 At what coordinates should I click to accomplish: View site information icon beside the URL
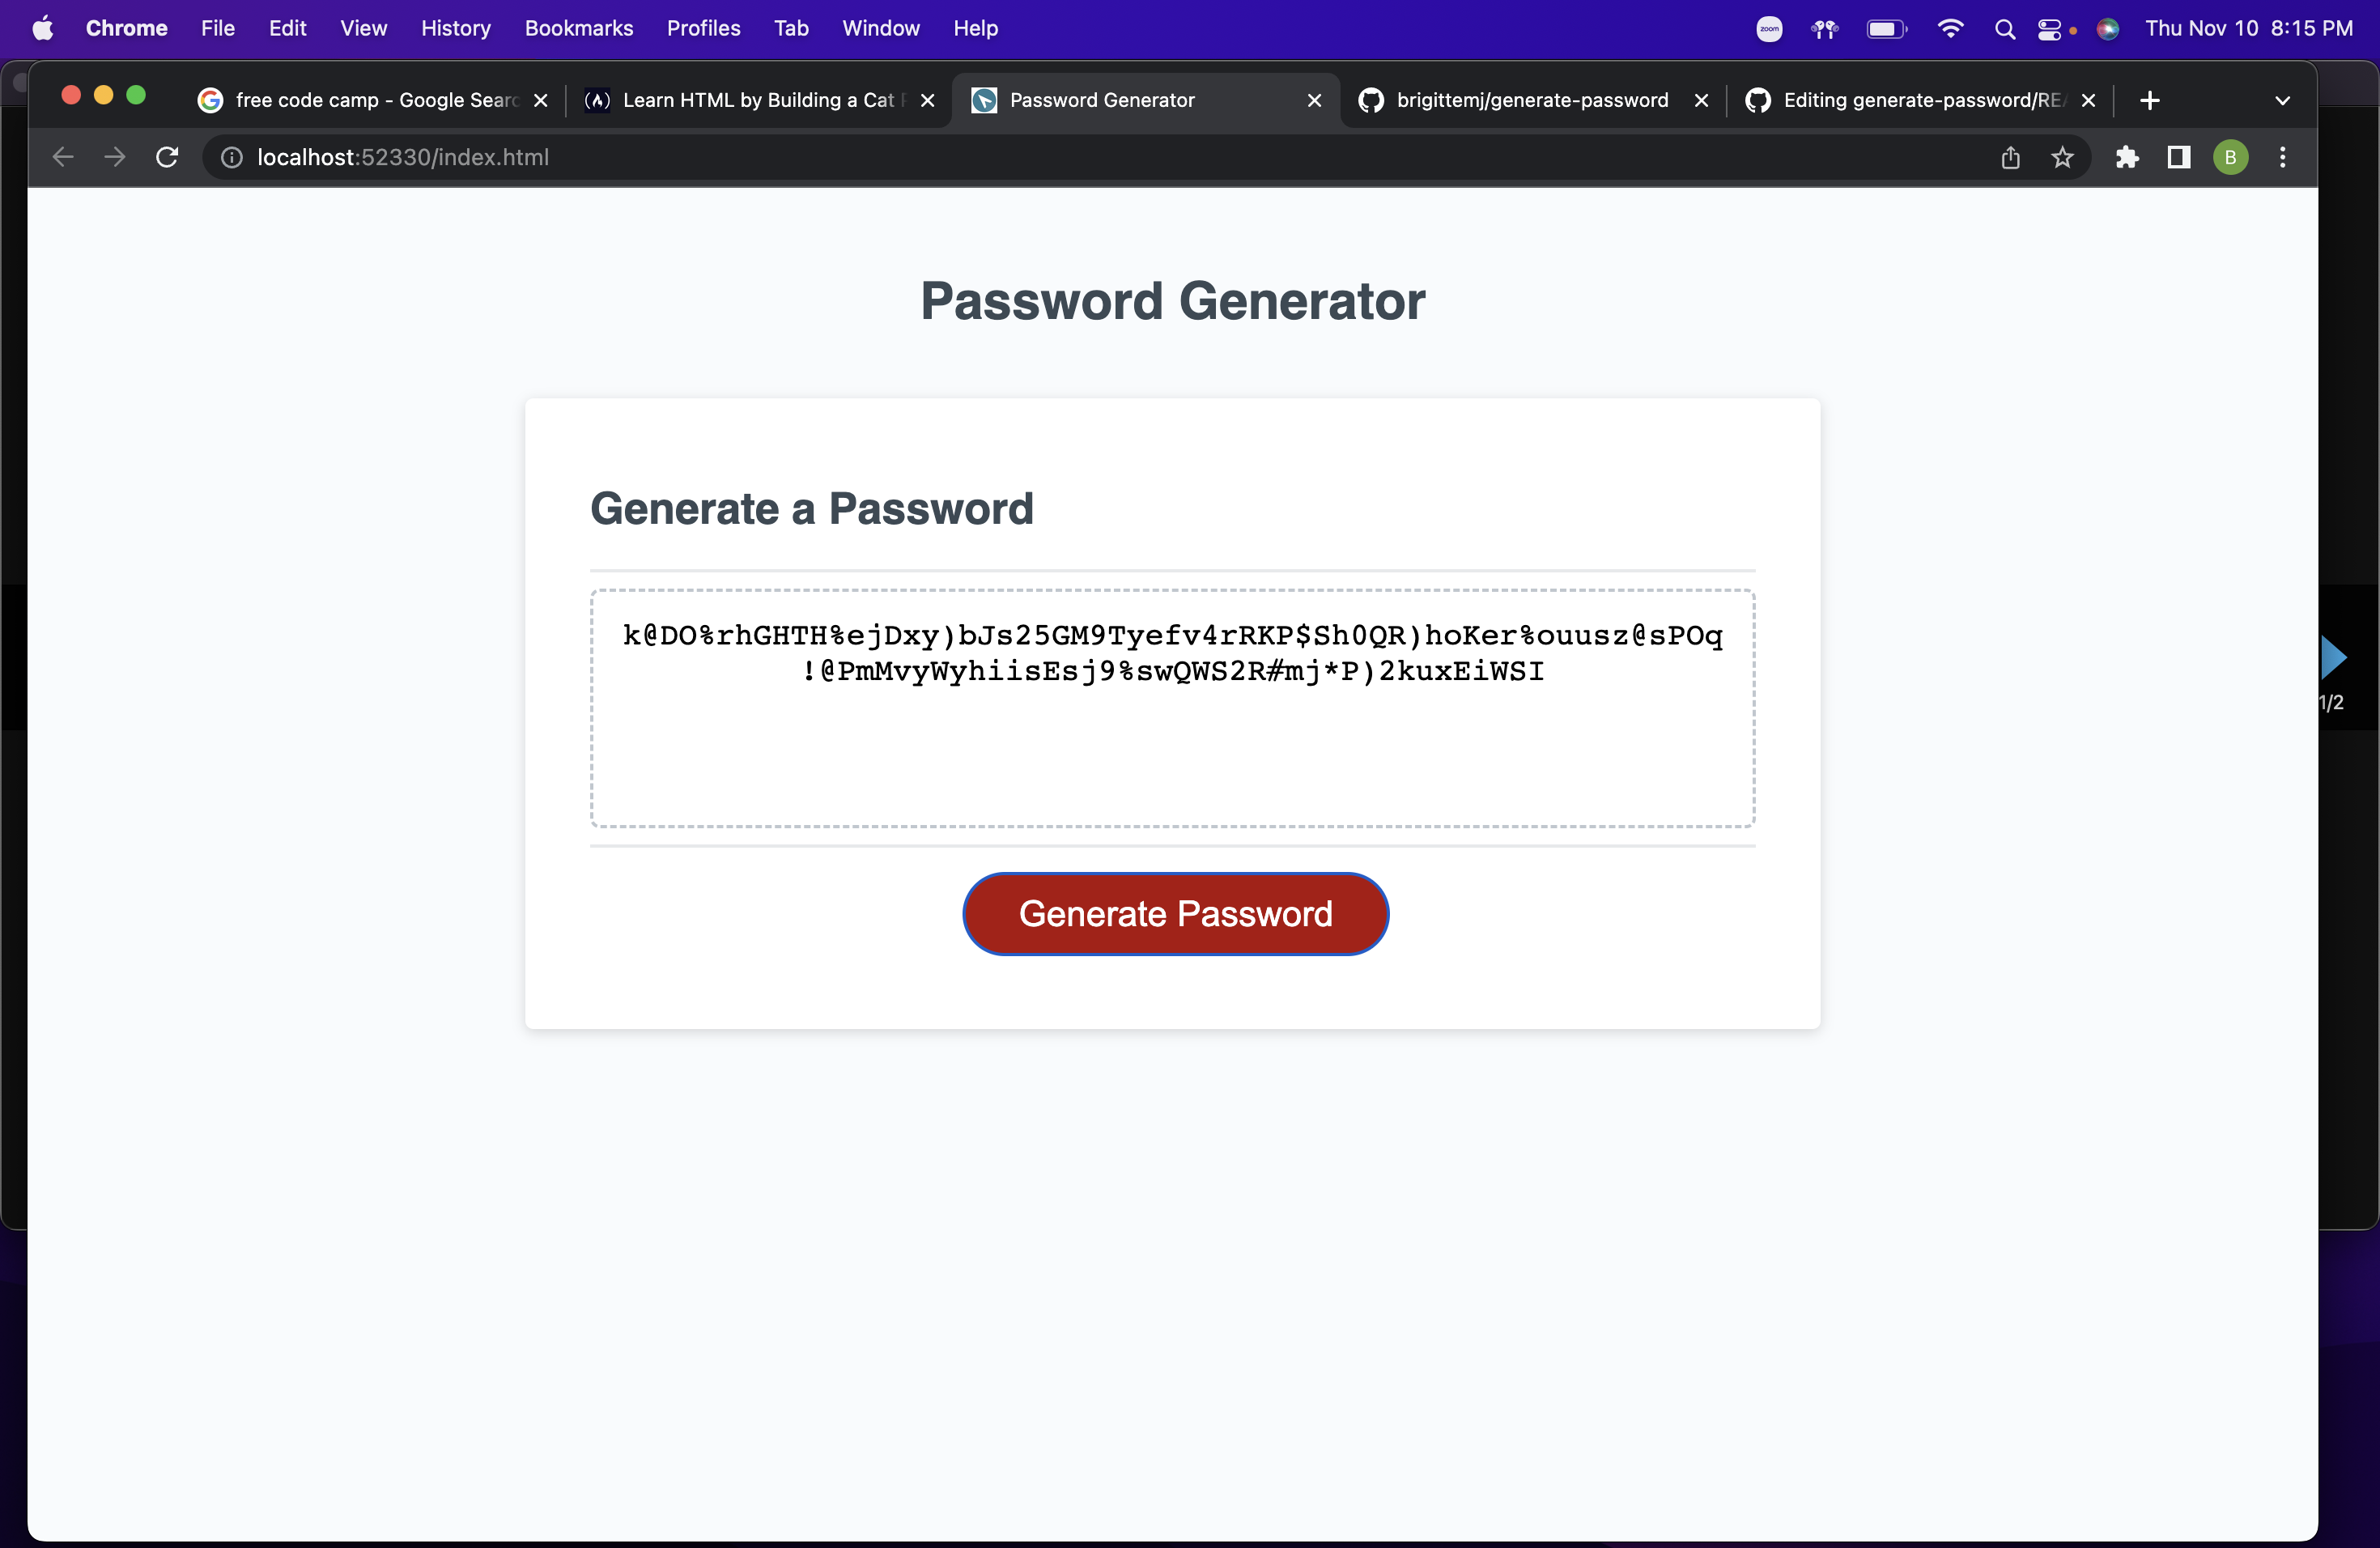tap(230, 157)
